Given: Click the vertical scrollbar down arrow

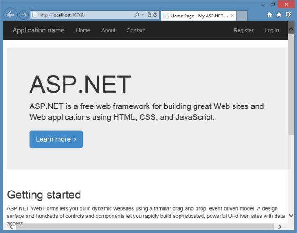Looking at the screenshot, I should [291, 215].
